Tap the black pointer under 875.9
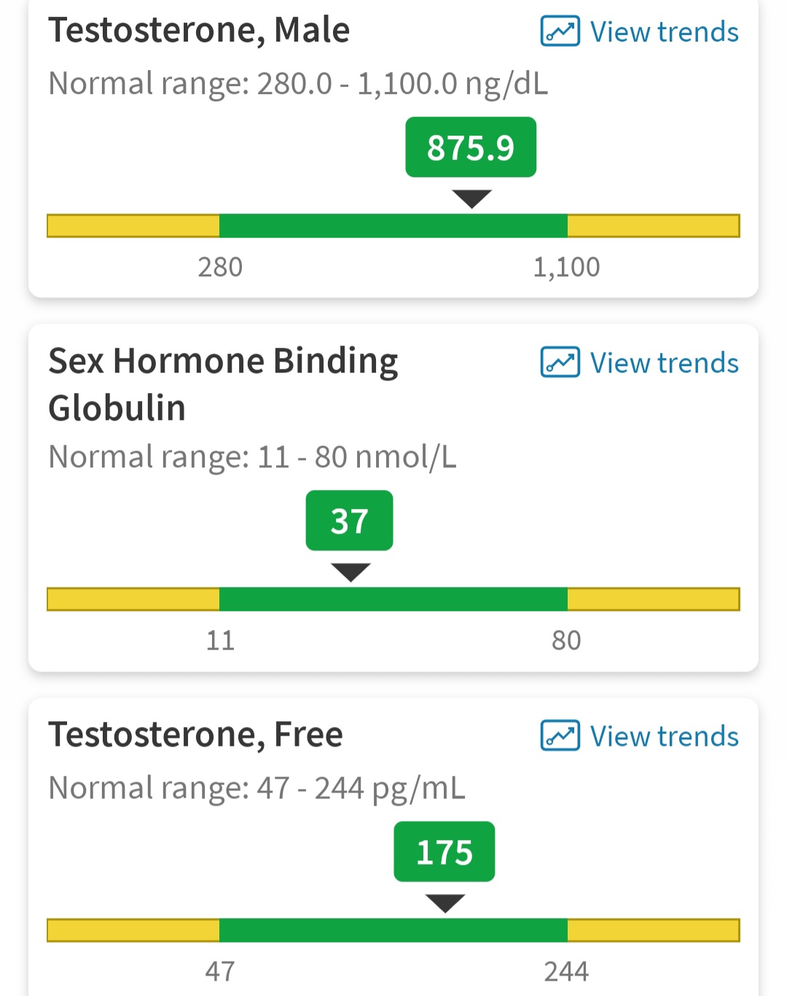Viewport: 787px width, 996px height. pyautogui.click(x=472, y=199)
